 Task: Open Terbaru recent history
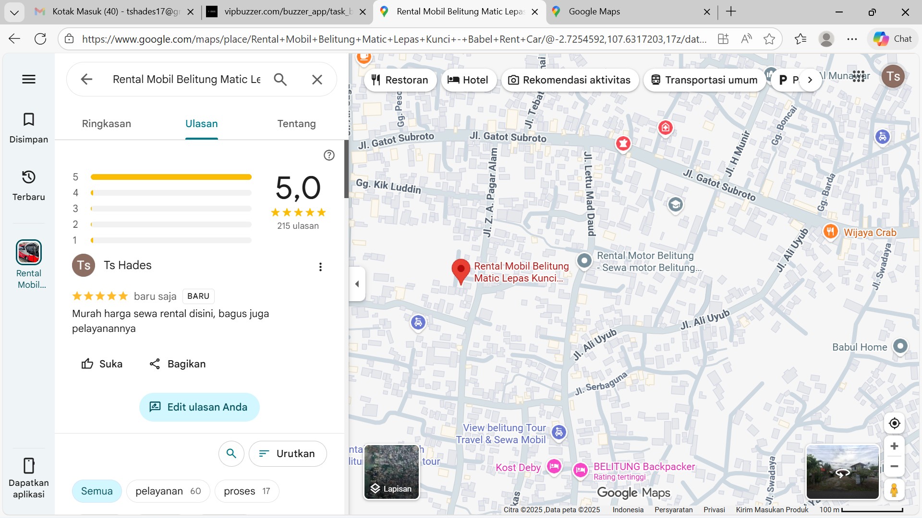[x=29, y=185]
